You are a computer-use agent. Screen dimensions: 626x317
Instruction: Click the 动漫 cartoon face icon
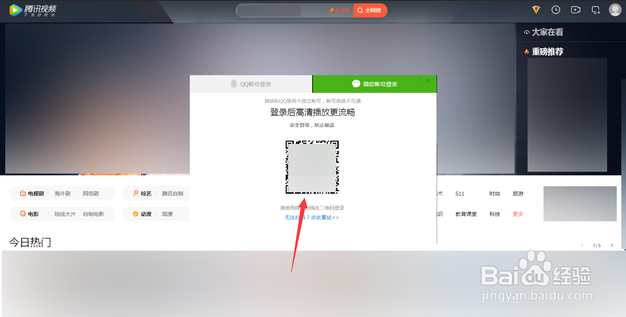136,214
